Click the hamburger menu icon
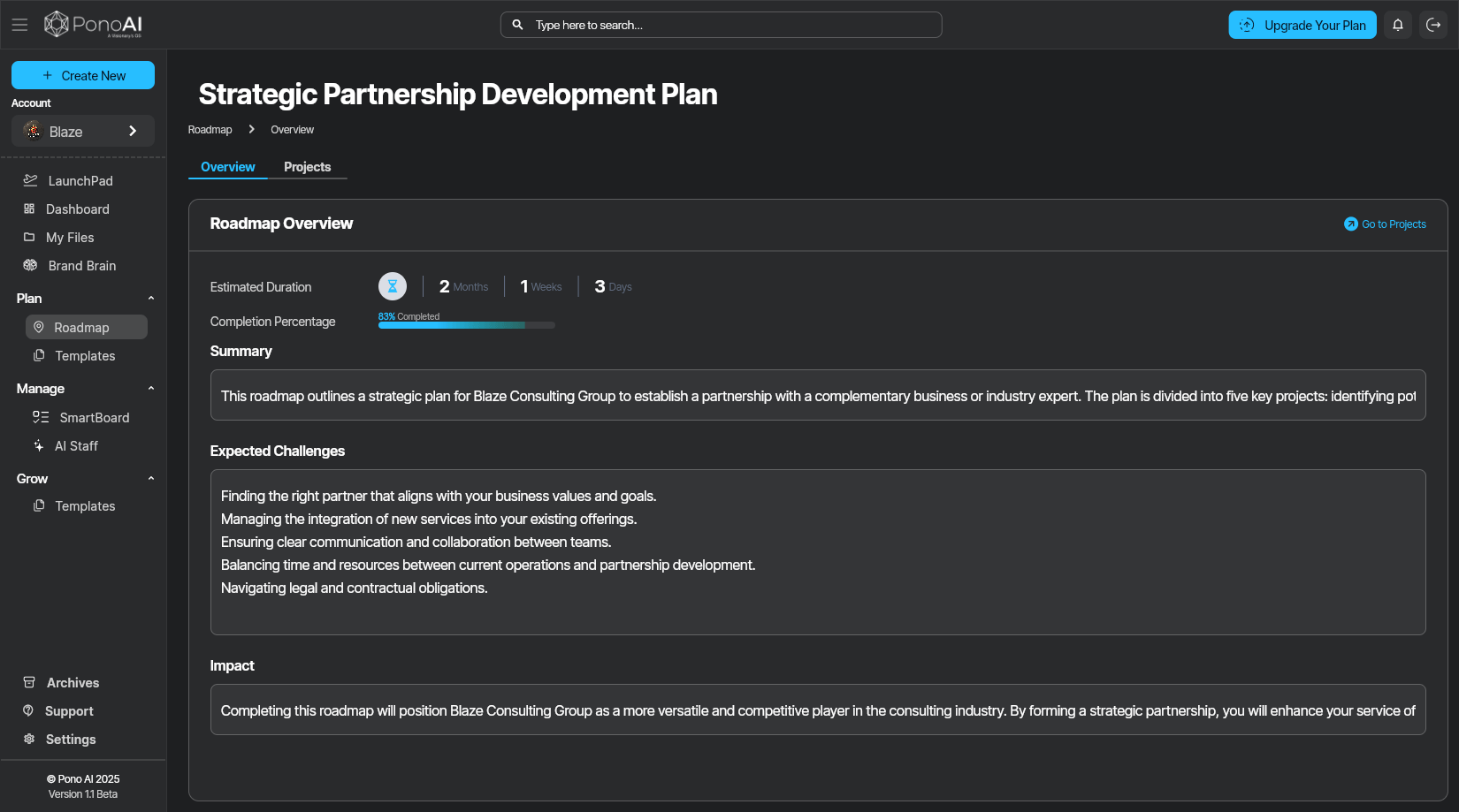The height and width of the screenshot is (812, 1459). click(x=19, y=25)
